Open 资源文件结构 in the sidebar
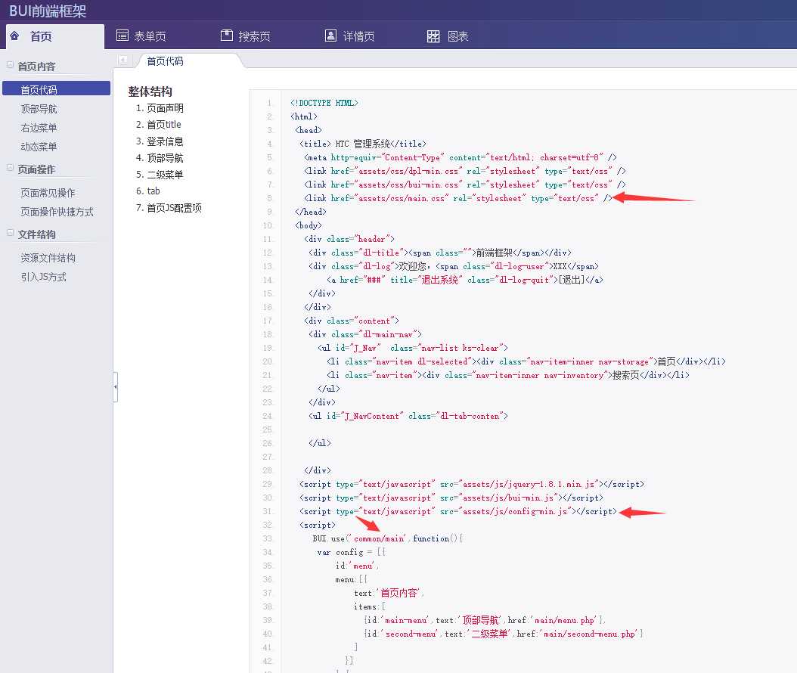This screenshot has height=673, width=797. pyautogui.click(x=48, y=258)
